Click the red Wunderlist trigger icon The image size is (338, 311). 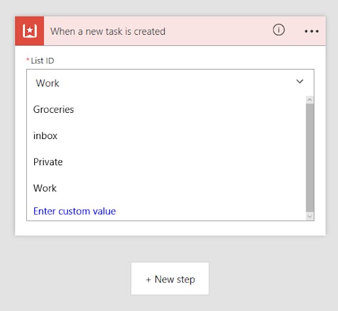29,31
